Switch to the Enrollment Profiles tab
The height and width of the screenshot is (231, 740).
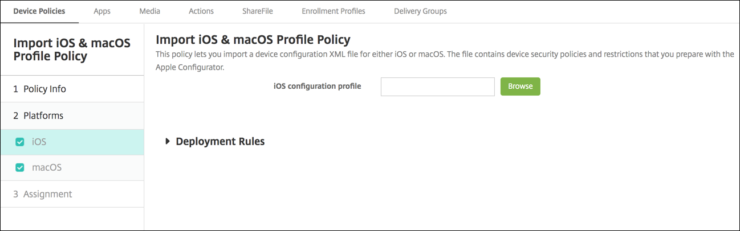(x=334, y=11)
